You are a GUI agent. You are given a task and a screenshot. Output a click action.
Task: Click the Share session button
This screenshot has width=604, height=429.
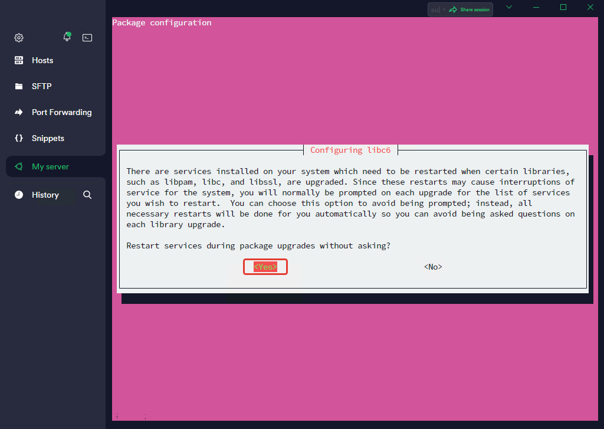[470, 9]
